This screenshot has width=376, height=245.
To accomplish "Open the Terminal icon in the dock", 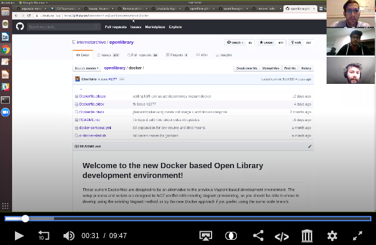I will [x=5, y=100].
